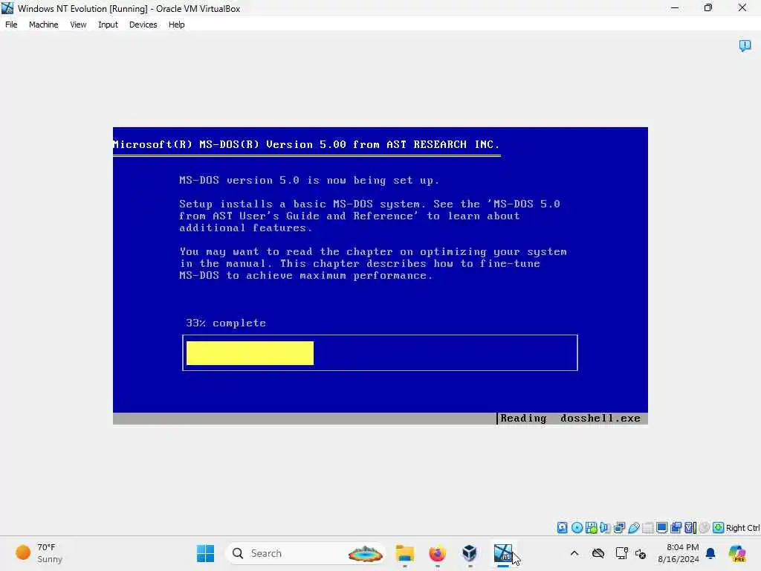The image size is (761, 571).
Task: Click the mouse integration status icon
Action: click(x=705, y=528)
